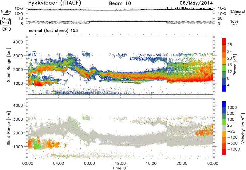
Task: Pick the light green 12–16 dB power segment
Action: (x=224, y=68)
